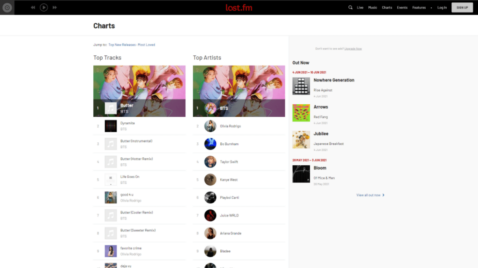Viewport: 478px width, 268px height.
Task: Open the Life Goes On track
Action: click(130, 176)
